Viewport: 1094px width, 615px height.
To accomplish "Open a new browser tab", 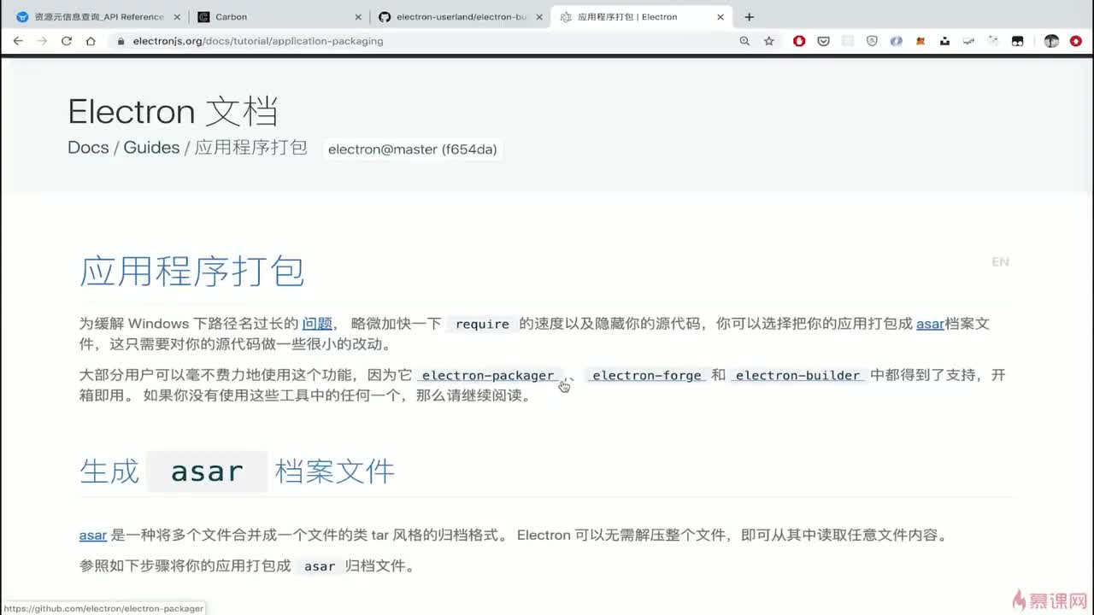I will [x=750, y=17].
